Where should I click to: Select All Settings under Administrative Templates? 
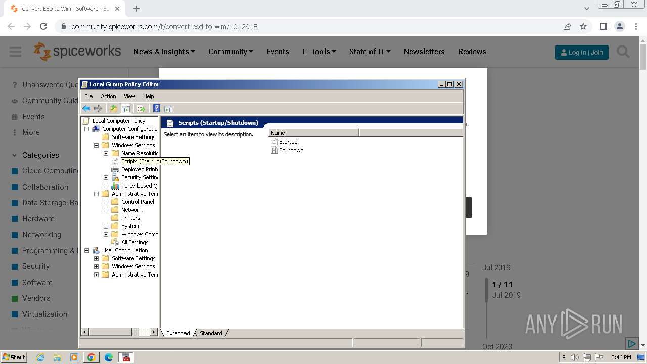point(134,242)
